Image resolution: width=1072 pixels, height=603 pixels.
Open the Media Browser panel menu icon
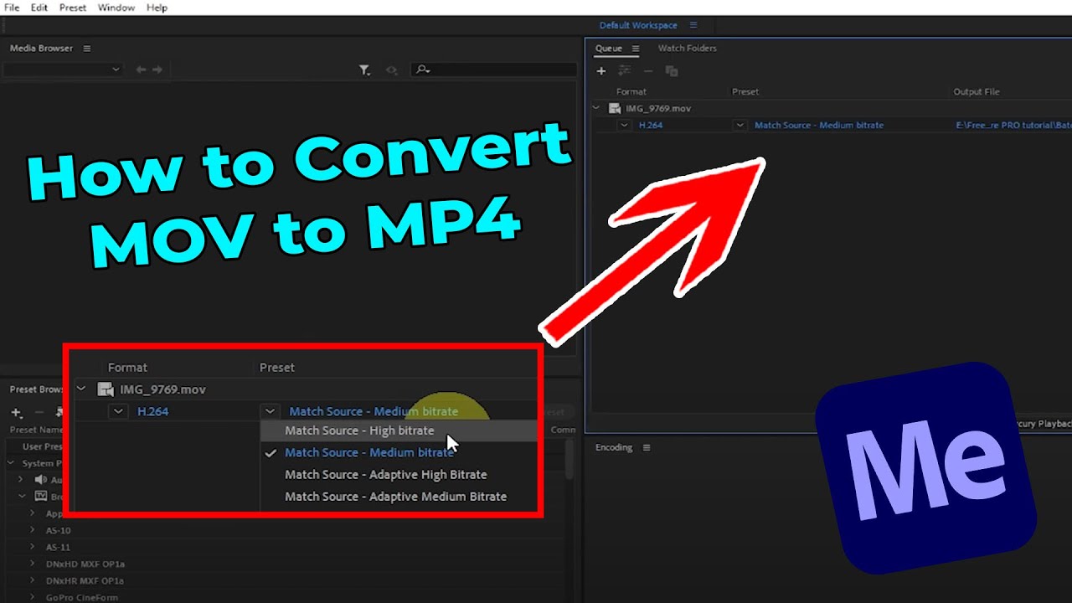[87, 49]
